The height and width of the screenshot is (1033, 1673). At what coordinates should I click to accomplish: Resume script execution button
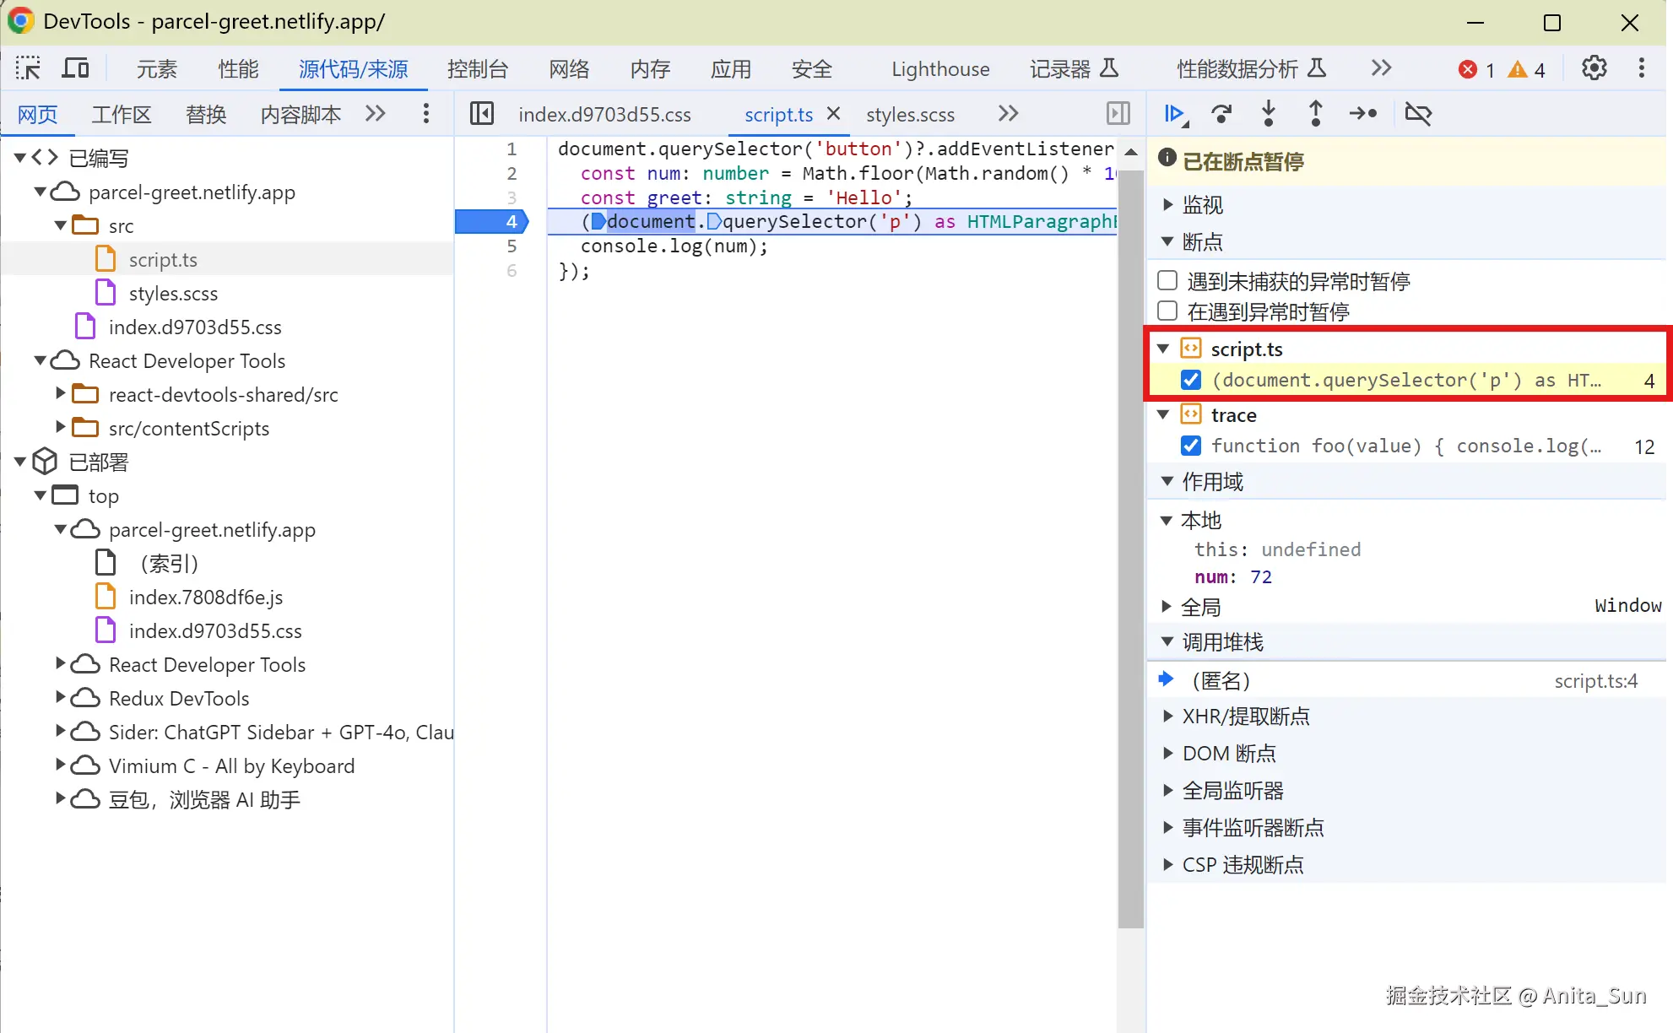coord(1173,113)
